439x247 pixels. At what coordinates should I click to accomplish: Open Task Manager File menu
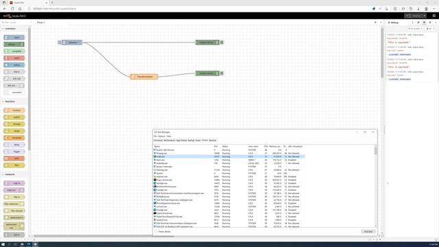(155, 136)
